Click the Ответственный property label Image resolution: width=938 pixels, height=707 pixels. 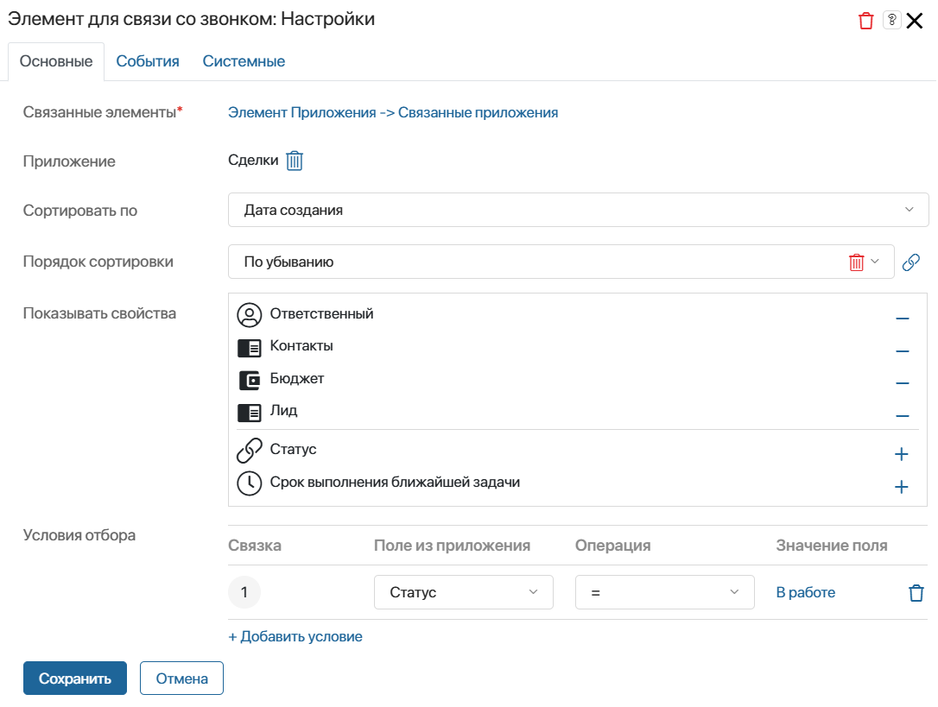(x=321, y=313)
